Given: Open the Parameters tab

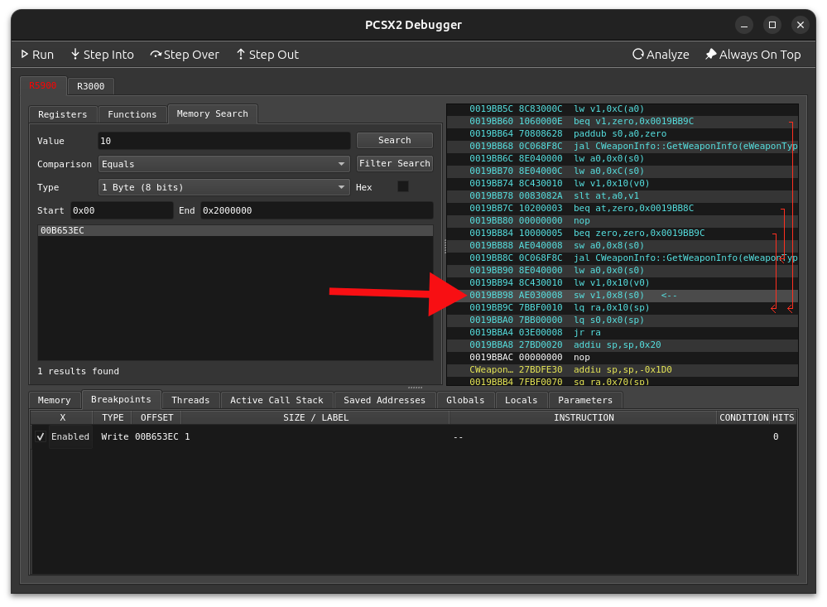Looking at the screenshot, I should point(585,400).
